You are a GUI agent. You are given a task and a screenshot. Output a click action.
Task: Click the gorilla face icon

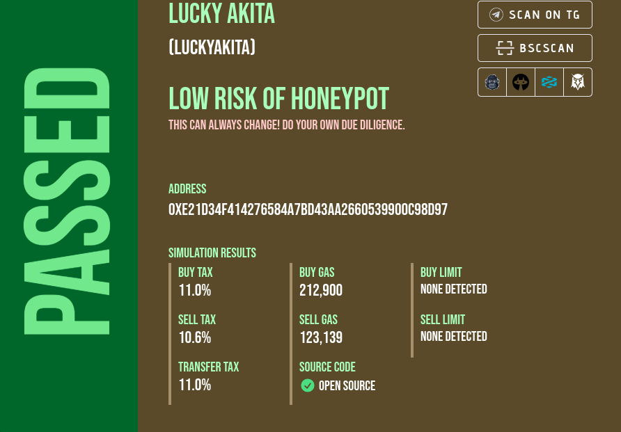point(492,82)
